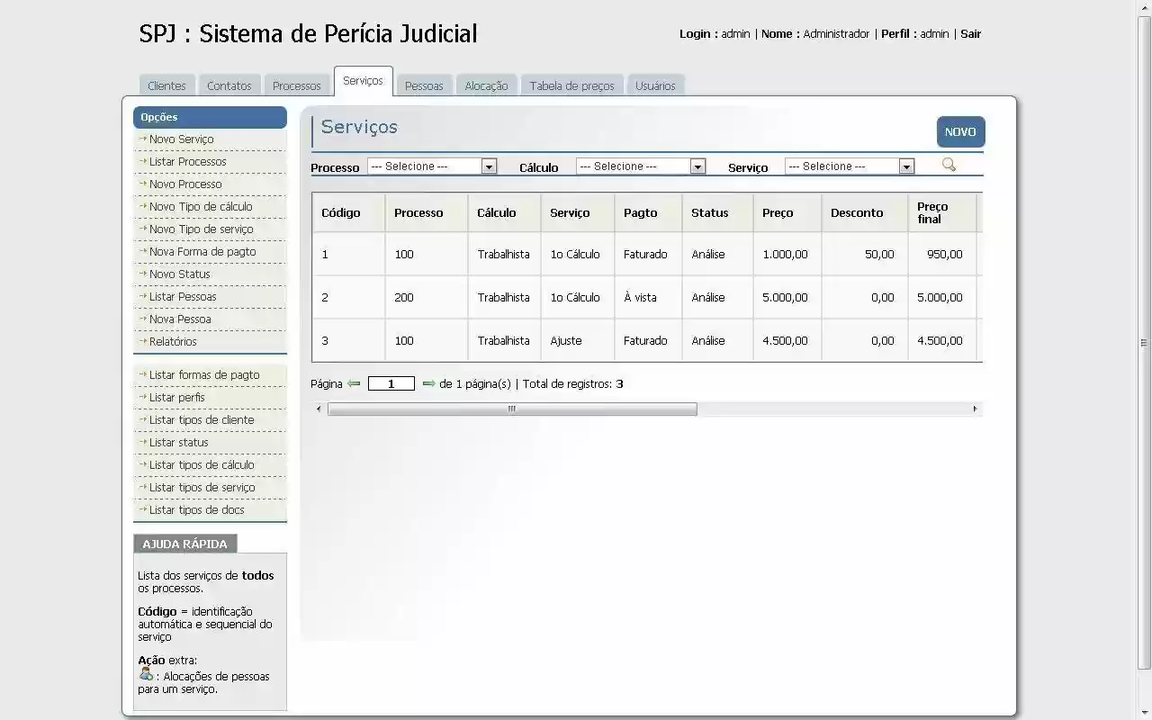Switch to the Clientes tab

click(166, 85)
